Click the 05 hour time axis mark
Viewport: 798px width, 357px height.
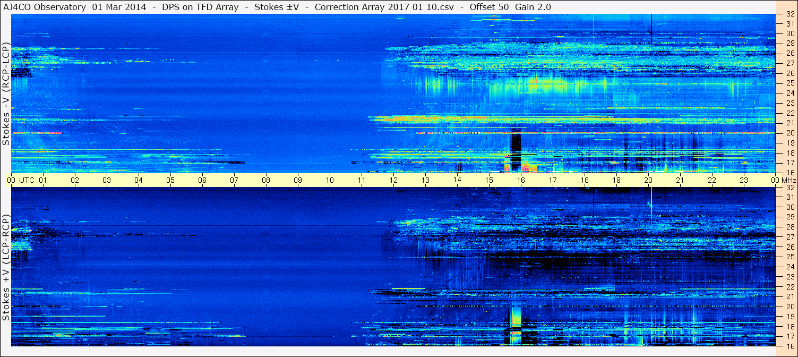(x=170, y=180)
